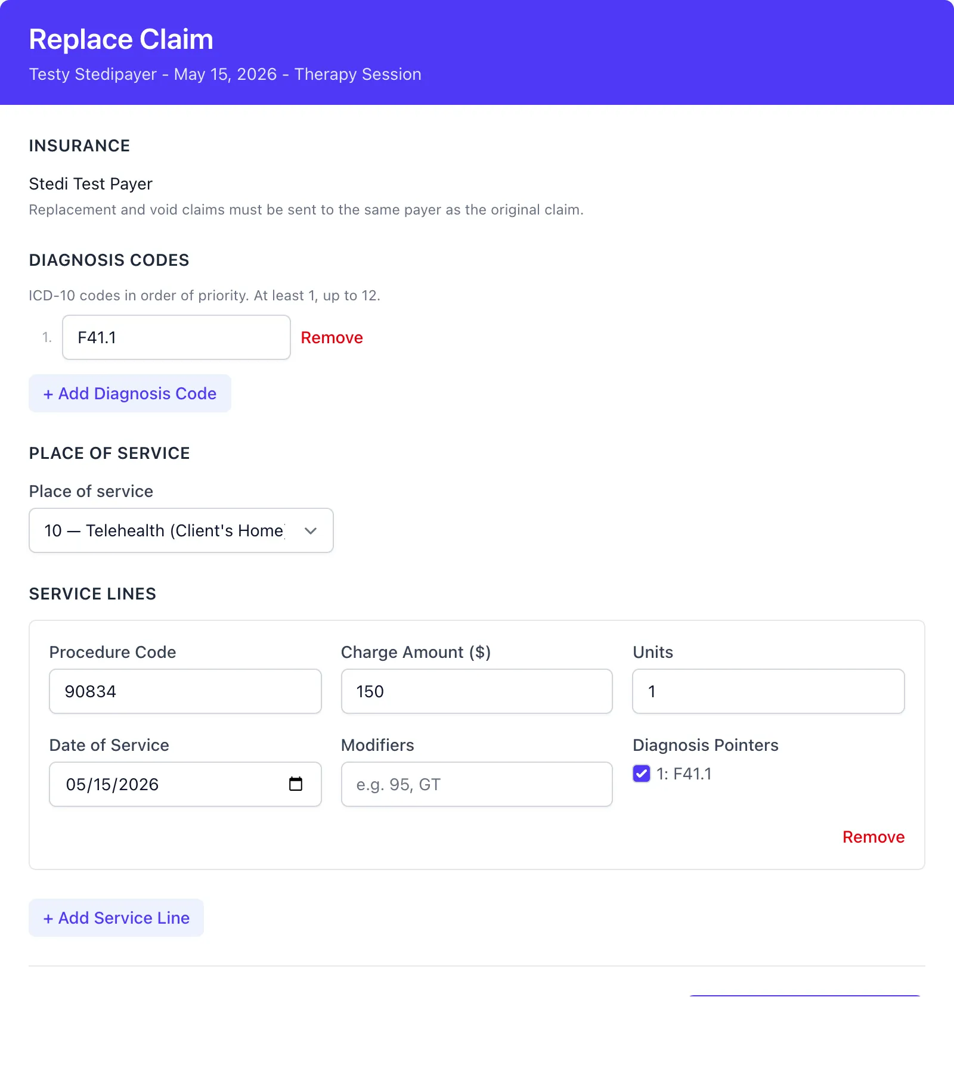Open the date picker calendar icon
The width and height of the screenshot is (954, 1081).
click(x=296, y=784)
